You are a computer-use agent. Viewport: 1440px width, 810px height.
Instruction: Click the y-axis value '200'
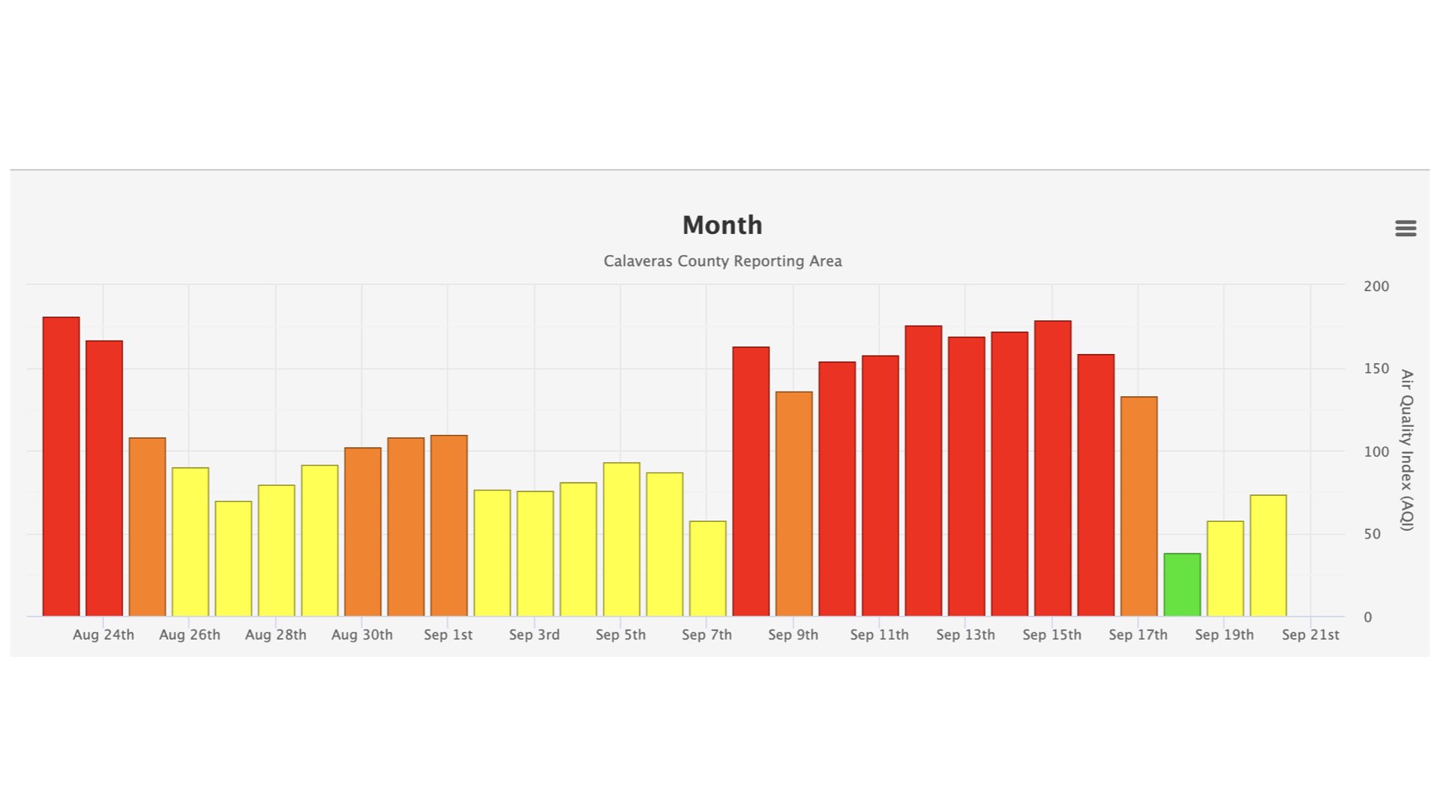point(1376,286)
